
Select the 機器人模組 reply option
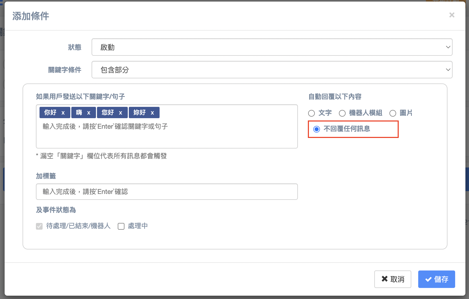coord(342,113)
